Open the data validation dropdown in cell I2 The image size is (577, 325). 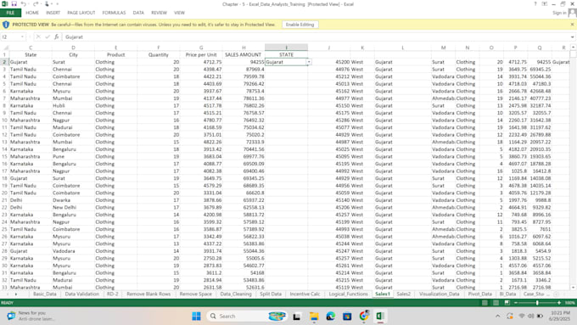[309, 62]
